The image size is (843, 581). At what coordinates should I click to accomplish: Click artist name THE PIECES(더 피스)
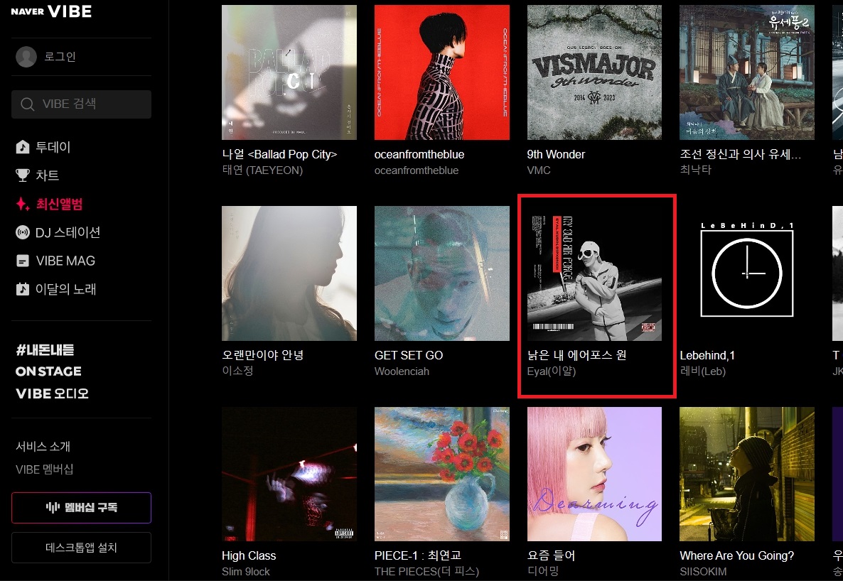(427, 572)
